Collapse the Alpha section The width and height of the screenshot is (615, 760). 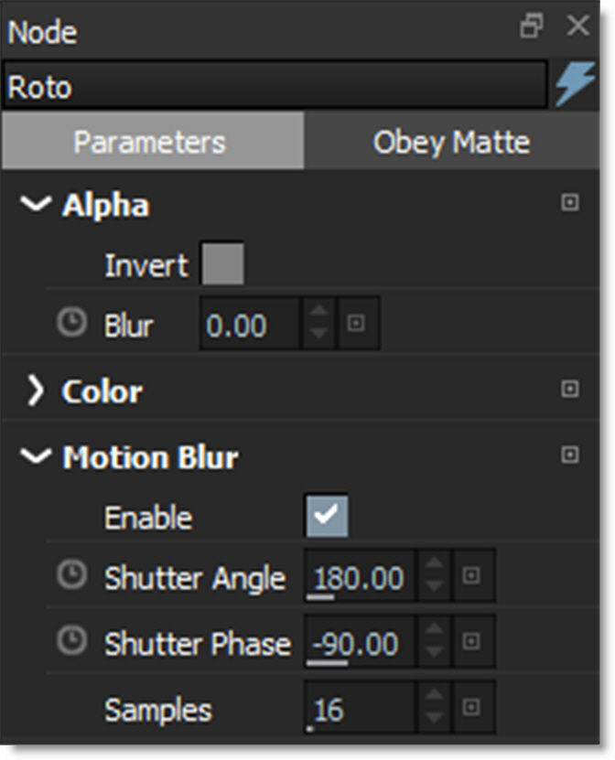(37, 205)
